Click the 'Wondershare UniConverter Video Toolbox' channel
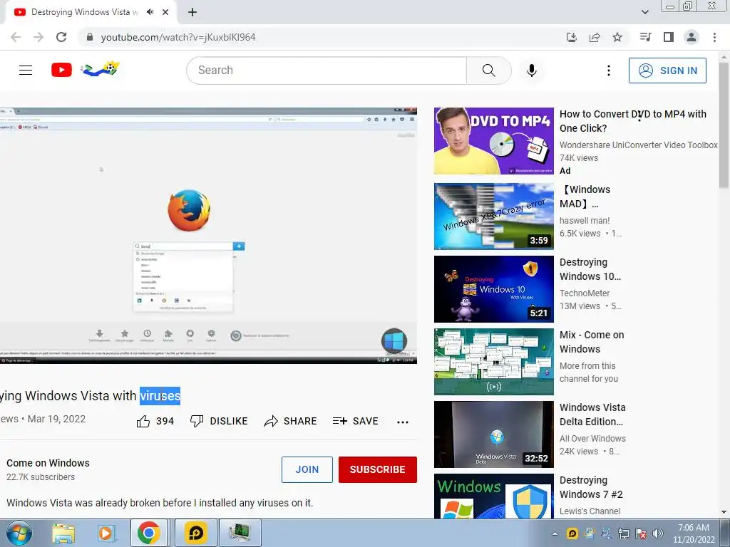Screen dimensions: 730x547 [x=639, y=145]
